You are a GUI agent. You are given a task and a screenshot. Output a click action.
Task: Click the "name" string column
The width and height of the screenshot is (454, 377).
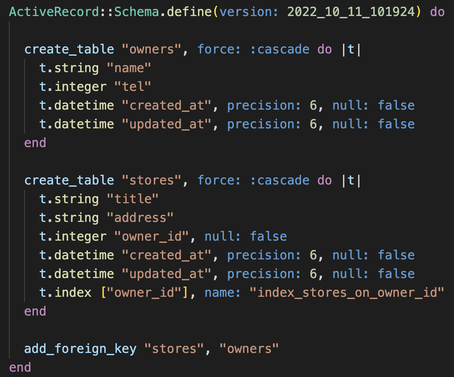click(129, 68)
